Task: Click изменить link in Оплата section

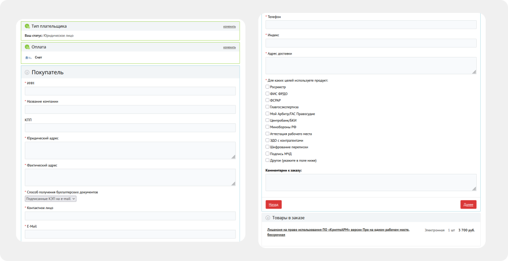Action: pos(229,48)
